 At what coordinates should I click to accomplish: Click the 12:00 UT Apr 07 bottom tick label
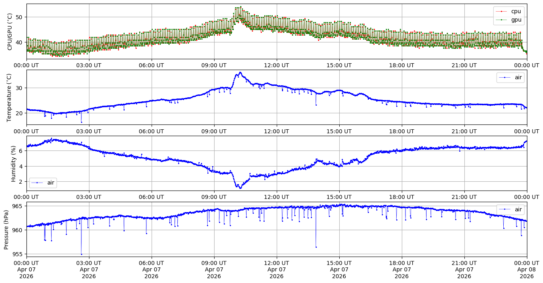(277, 270)
